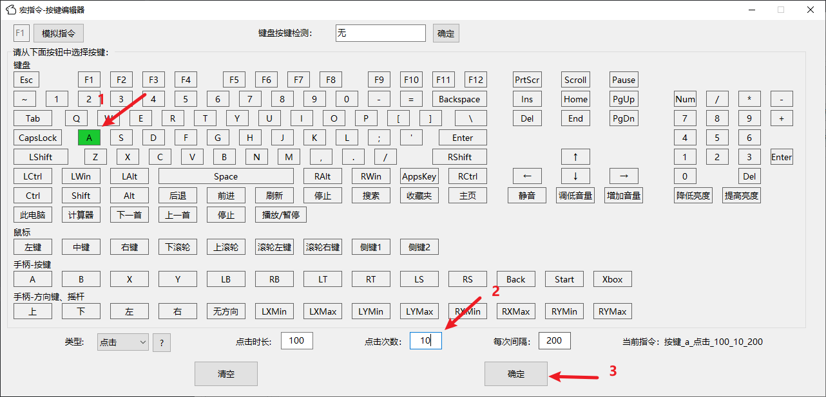Select the 侧键1 mouse button
Image resolution: width=826 pixels, height=397 pixels.
[371, 247]
